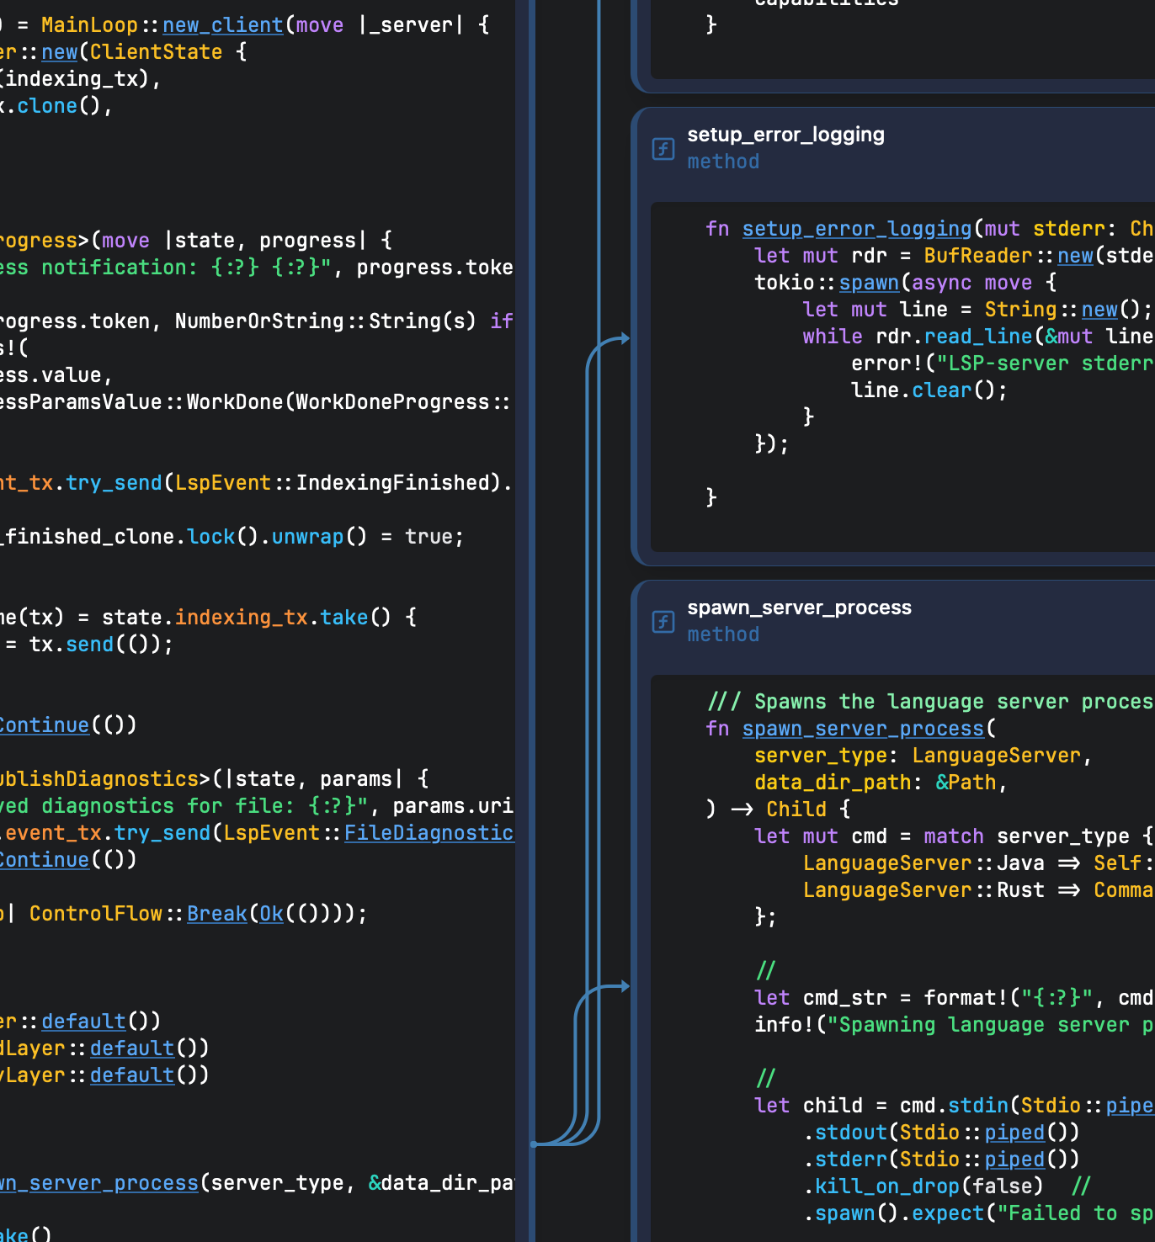Click the piped link in the .stdout call
This screenshot has height=1242, width=1155.
1014,1133
